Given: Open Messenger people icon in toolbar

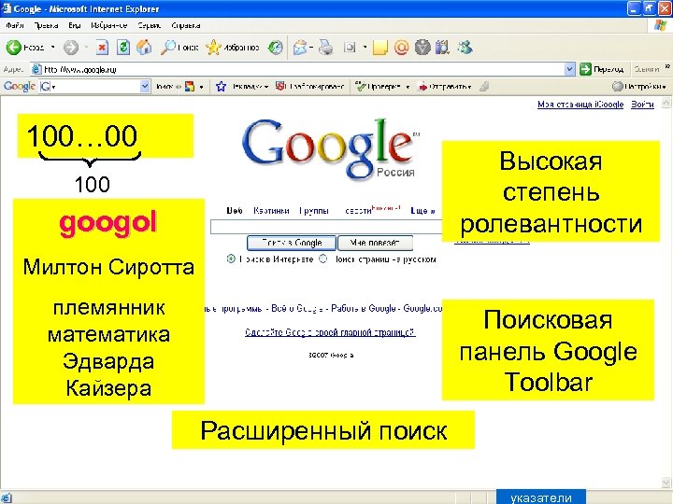Looking at the screenshot, I should click(x=465, y=48).
